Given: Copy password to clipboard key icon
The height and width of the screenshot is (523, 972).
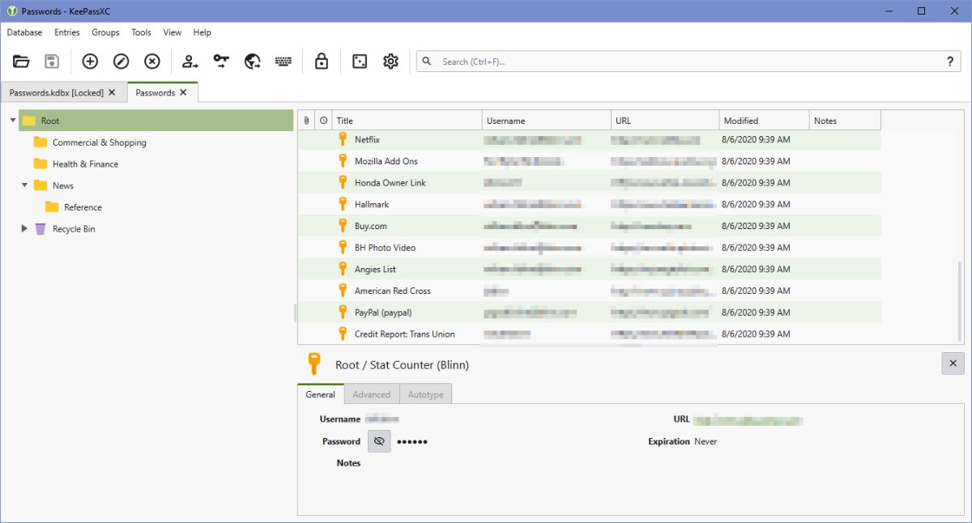Looking at the screenshot, I should 221,62.
